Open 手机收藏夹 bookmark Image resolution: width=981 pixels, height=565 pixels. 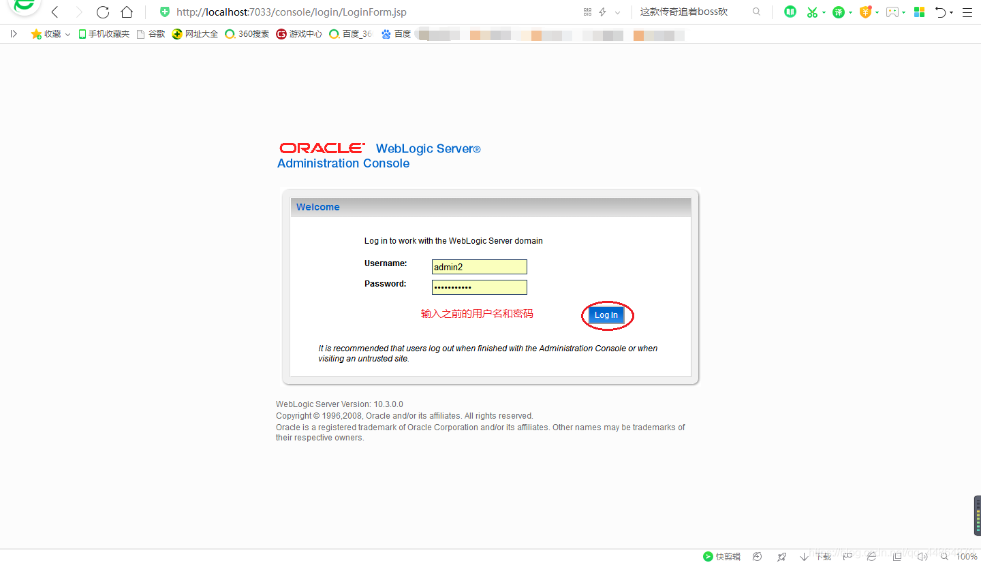coord(104,34)
